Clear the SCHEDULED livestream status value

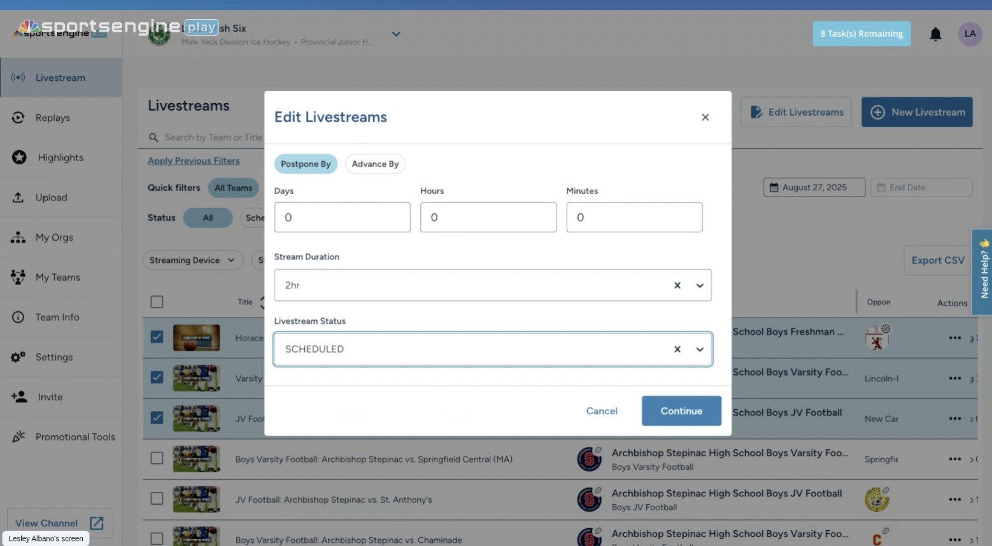pyautogui.click(x=677, y=349)
